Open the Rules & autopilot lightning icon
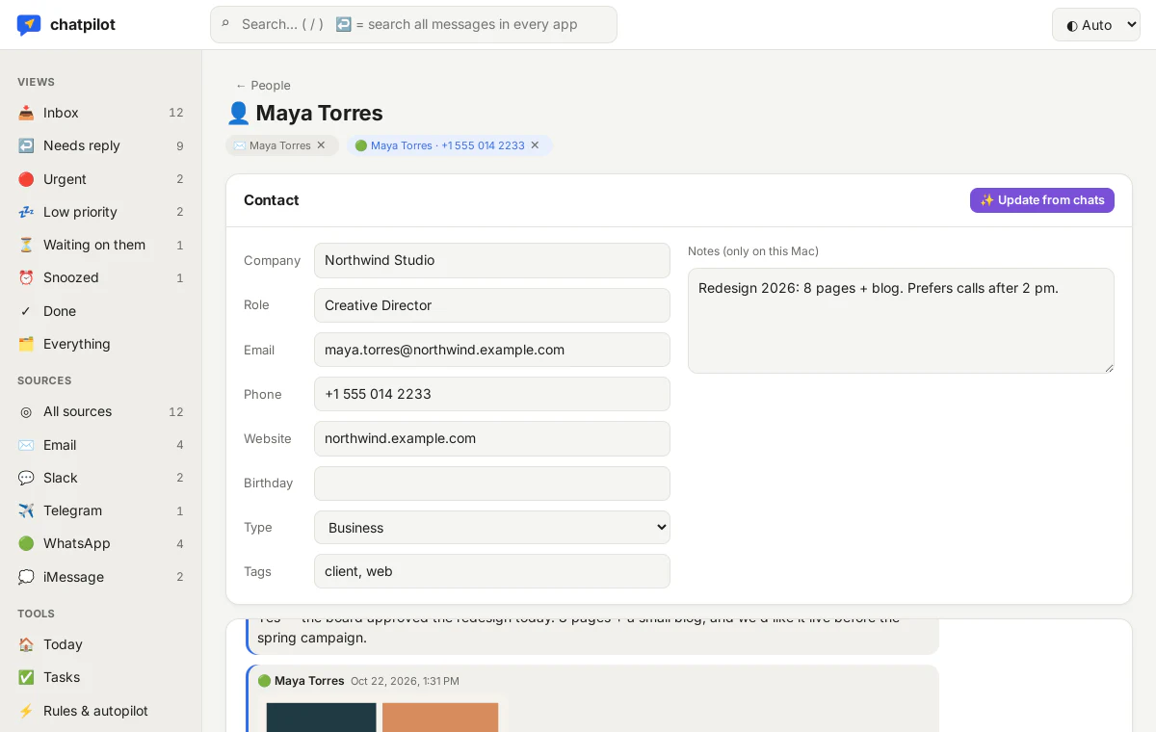 pos(26,711)
